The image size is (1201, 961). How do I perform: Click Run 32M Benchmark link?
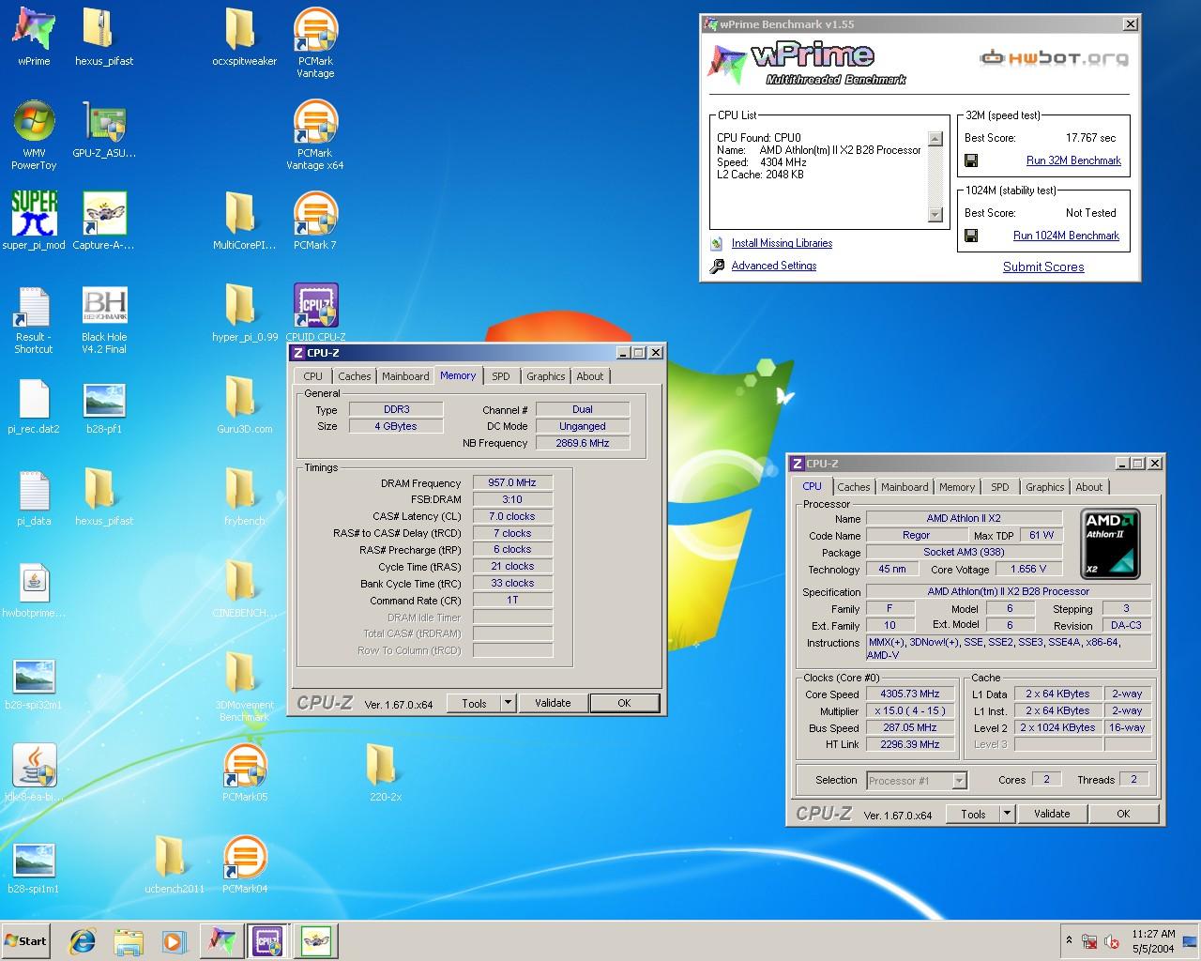click(x=1073, y=160)
